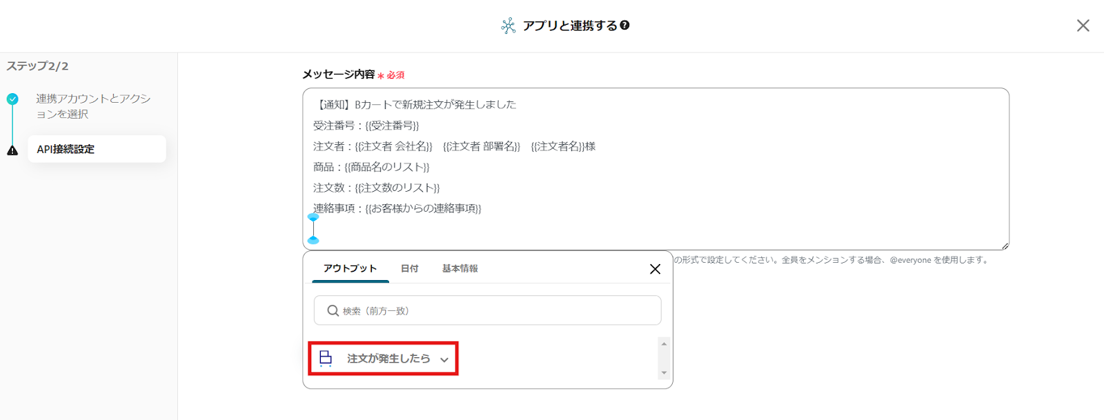Image resolution: width=1104 pixels, height=420 pixels.
Task: Click the 連絡事項 line in message
Action: pos(397,208)
